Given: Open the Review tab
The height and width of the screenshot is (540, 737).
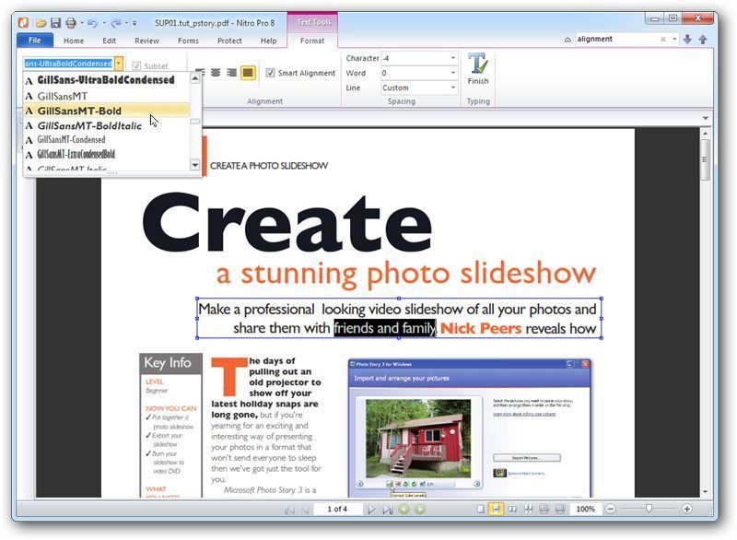Looking at the screenshot, I should tap(146, 41).
